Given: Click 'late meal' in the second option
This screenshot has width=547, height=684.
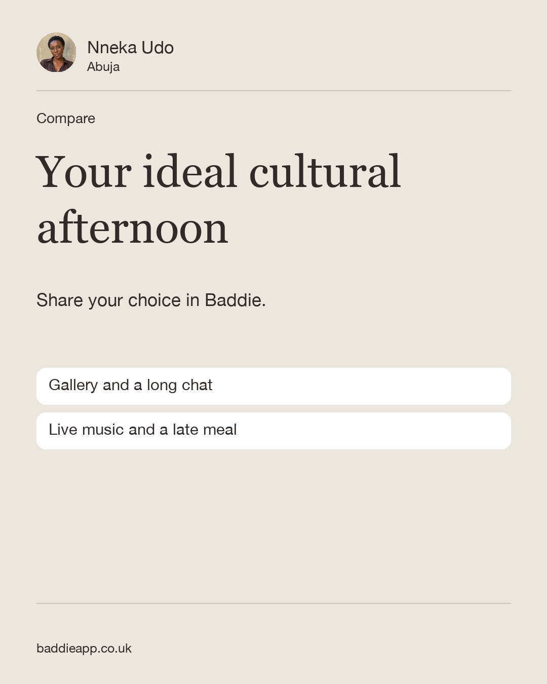Looking at the screenshot, I should tap(205, 430).
